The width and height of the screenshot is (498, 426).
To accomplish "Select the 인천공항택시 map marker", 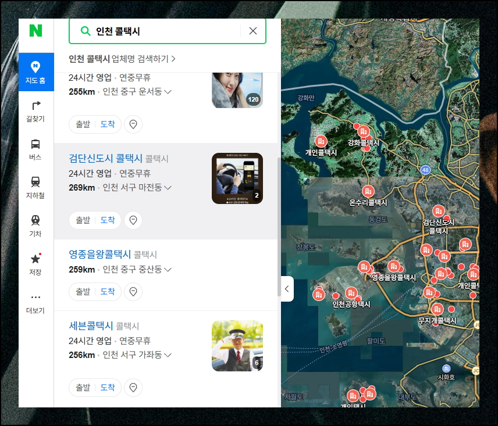I will pos(351,293).
